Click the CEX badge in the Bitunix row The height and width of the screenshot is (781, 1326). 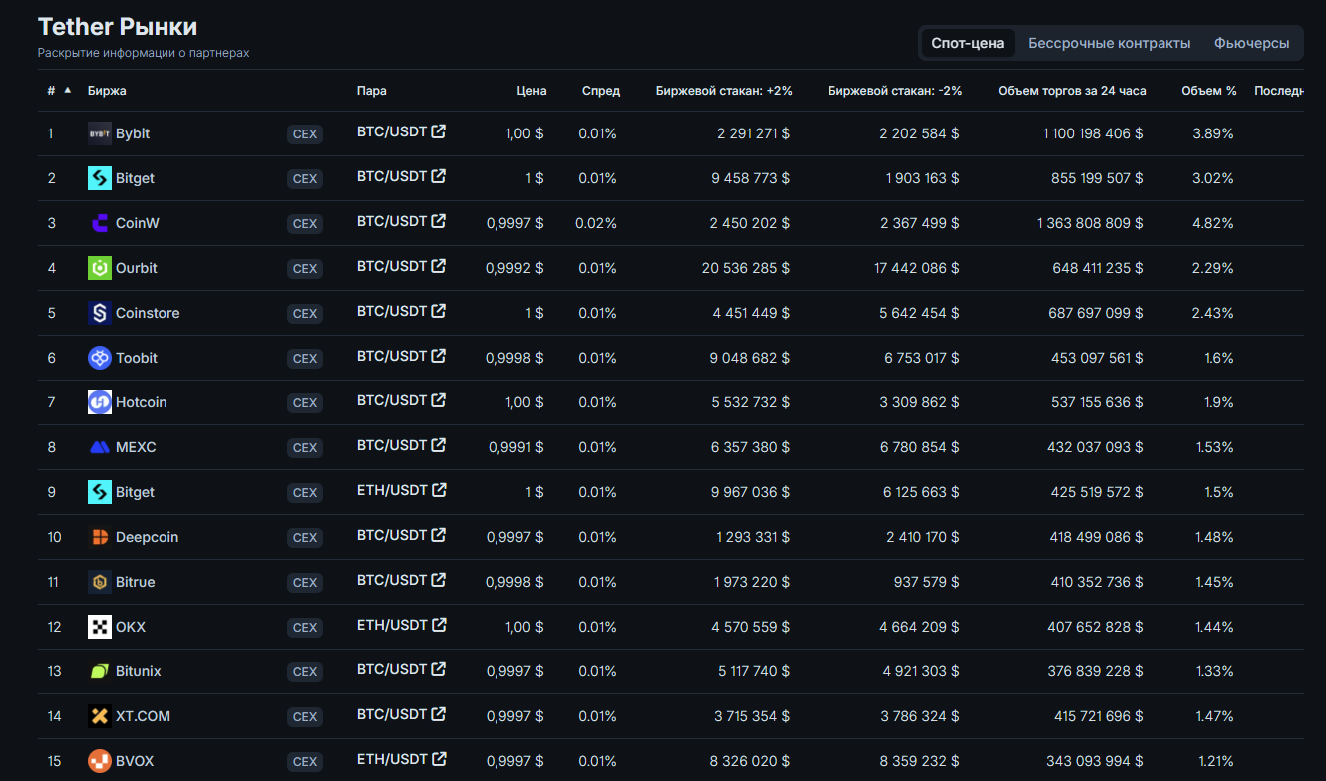point(305,672)
